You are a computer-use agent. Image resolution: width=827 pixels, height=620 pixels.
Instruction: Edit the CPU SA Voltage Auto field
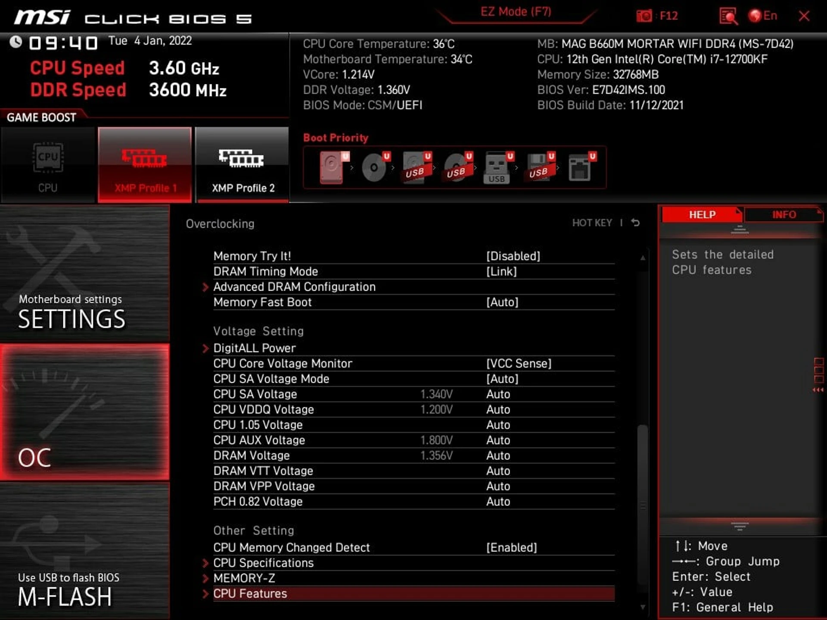498,394
